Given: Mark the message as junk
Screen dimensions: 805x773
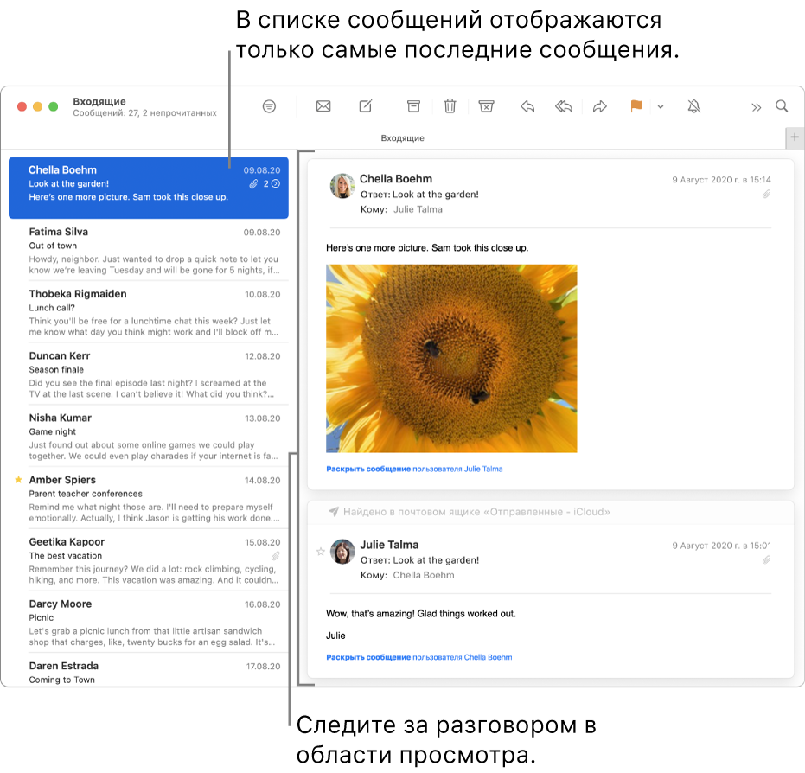Looking at the screenshot, I should pyautogui.click(x=486, y=105).
